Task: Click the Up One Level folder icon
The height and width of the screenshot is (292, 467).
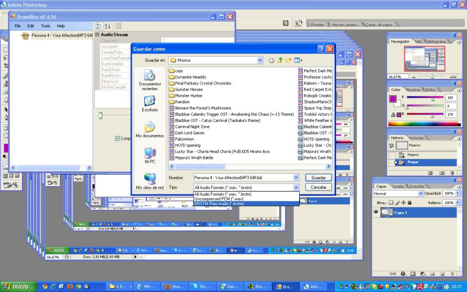Action: point(280,60)
